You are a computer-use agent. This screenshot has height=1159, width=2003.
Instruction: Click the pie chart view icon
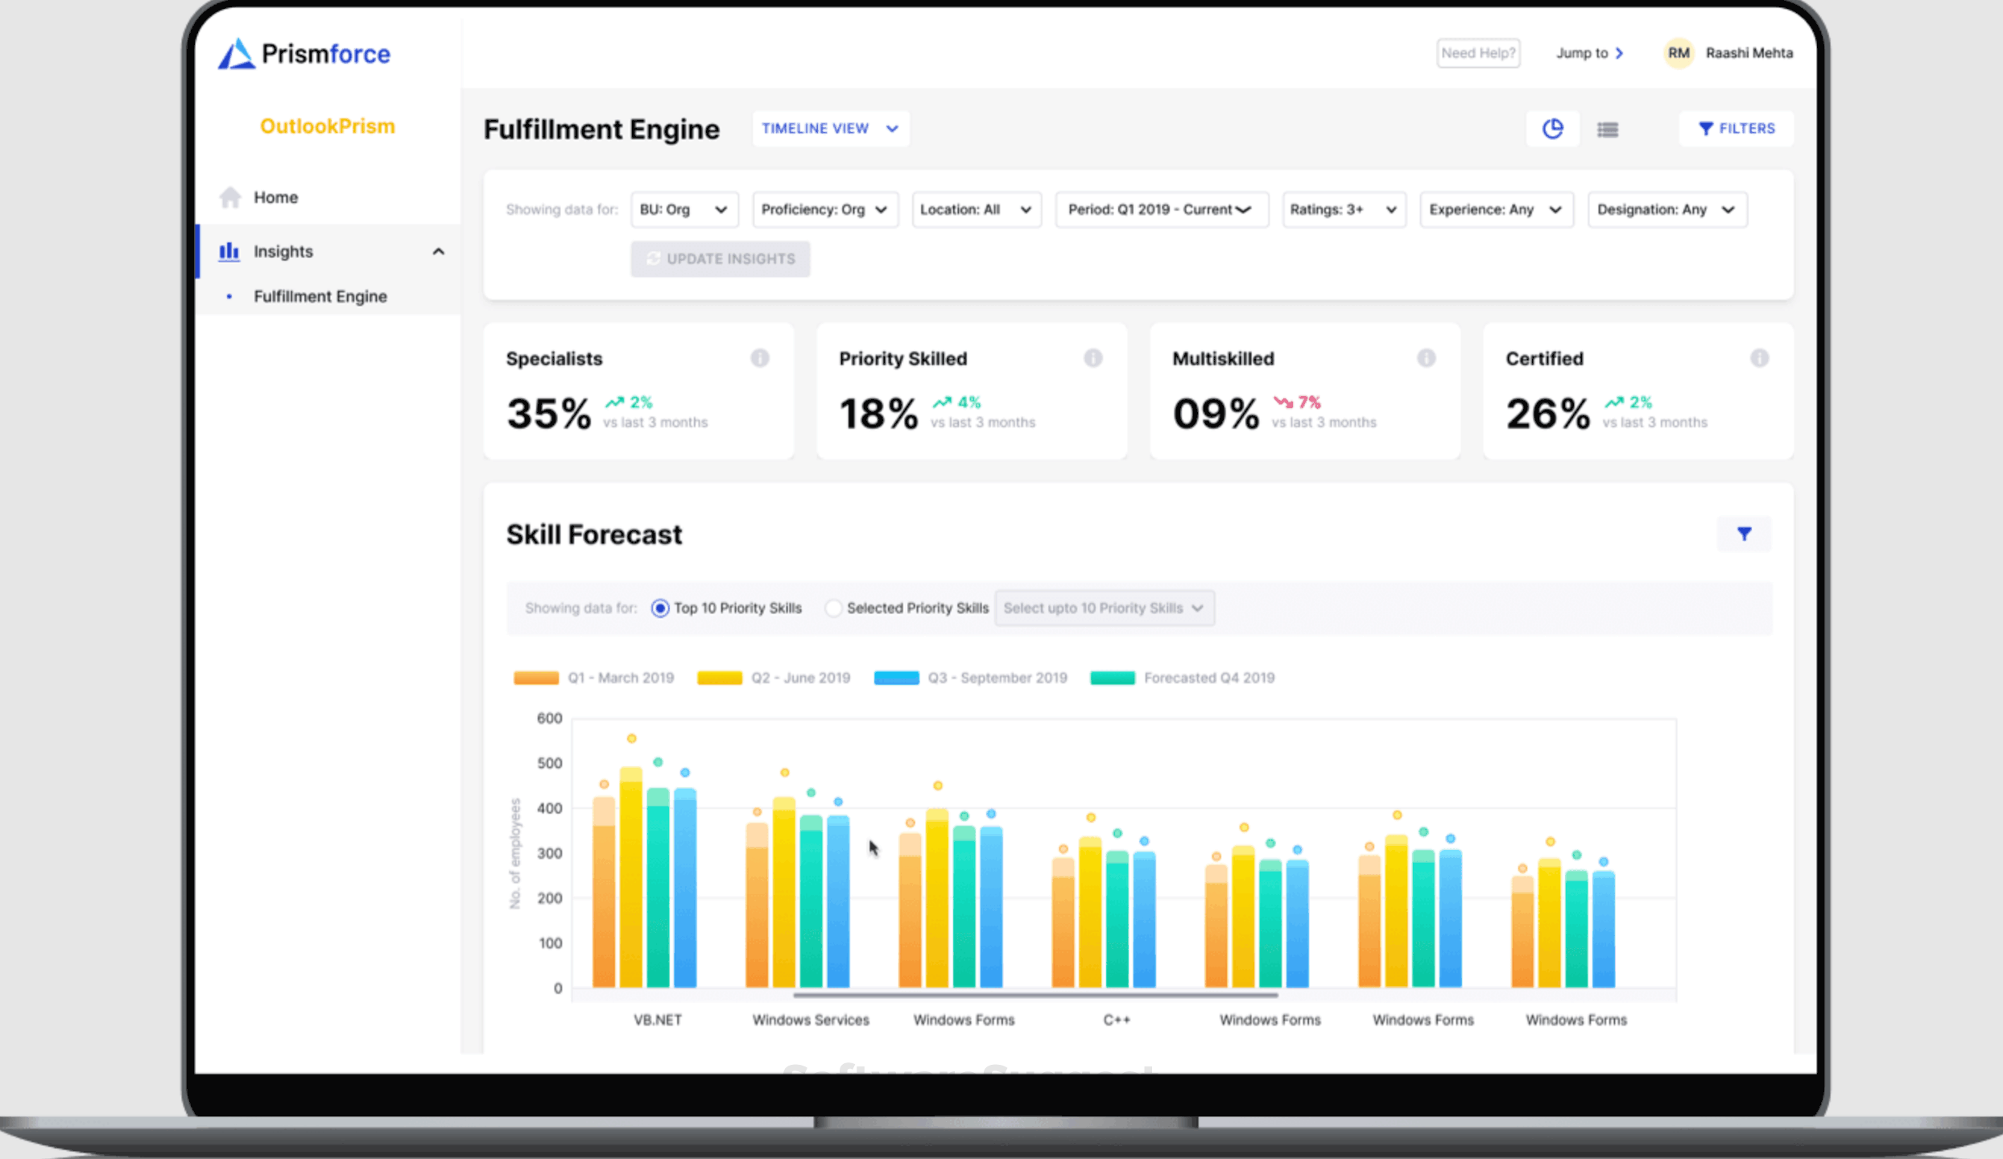coord(1552,129)
